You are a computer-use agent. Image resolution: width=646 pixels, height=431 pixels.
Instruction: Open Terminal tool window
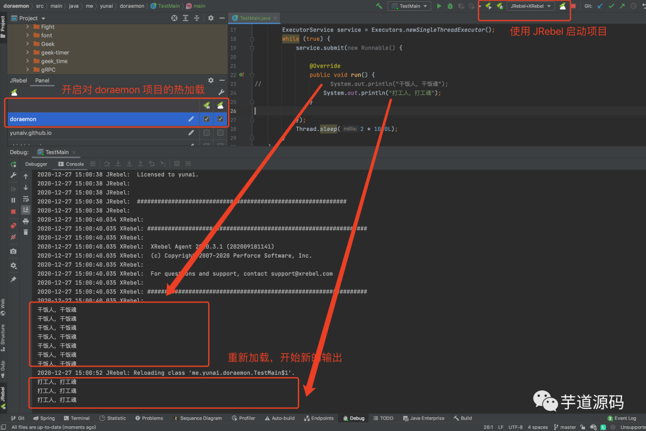pos(77,418)
